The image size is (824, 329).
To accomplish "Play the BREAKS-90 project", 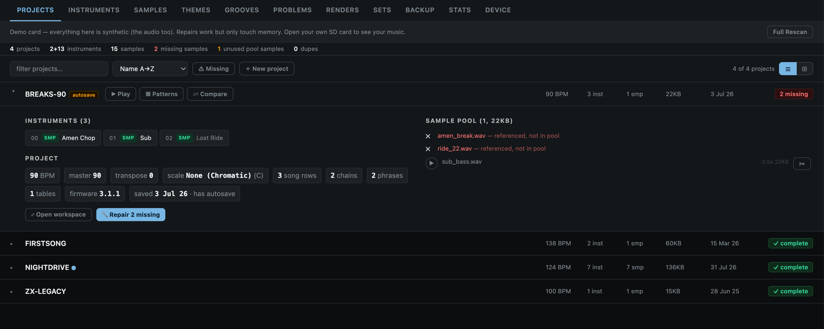I will [120, 94].
